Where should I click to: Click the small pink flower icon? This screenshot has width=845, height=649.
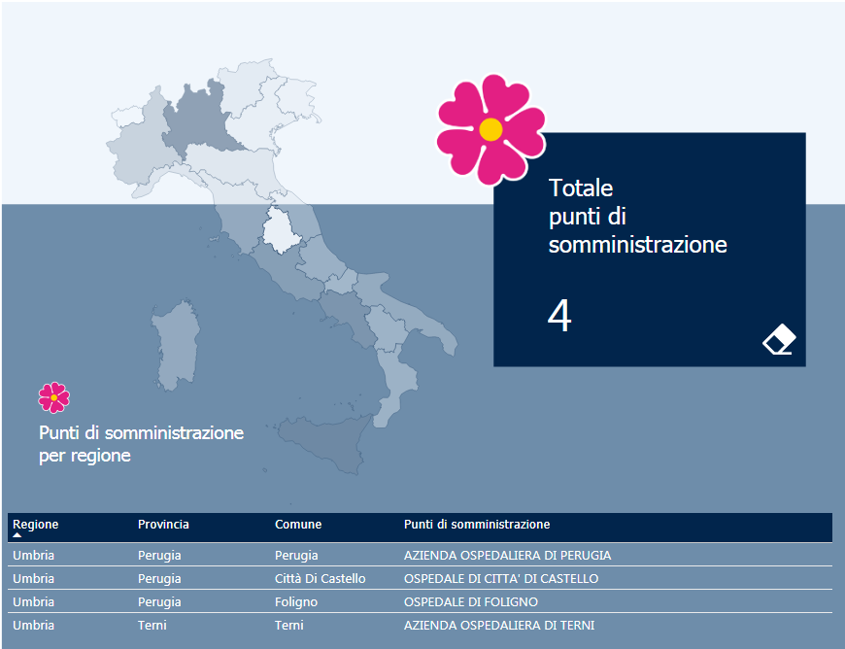coord(54,397)
